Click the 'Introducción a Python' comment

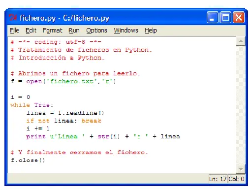58,58
